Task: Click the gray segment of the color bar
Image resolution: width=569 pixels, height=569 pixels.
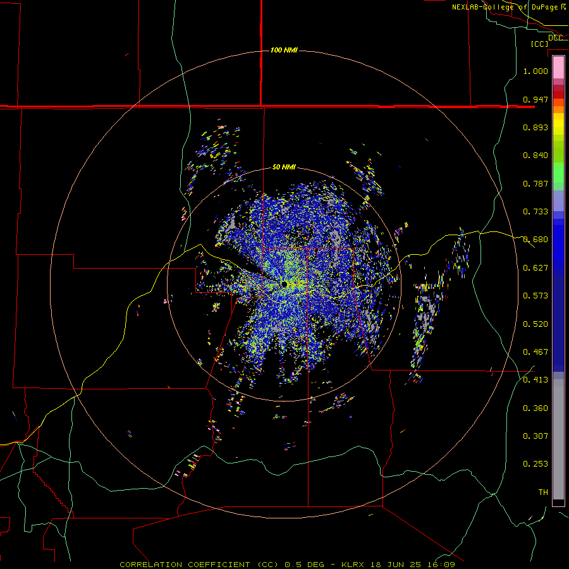Action: 558,439
